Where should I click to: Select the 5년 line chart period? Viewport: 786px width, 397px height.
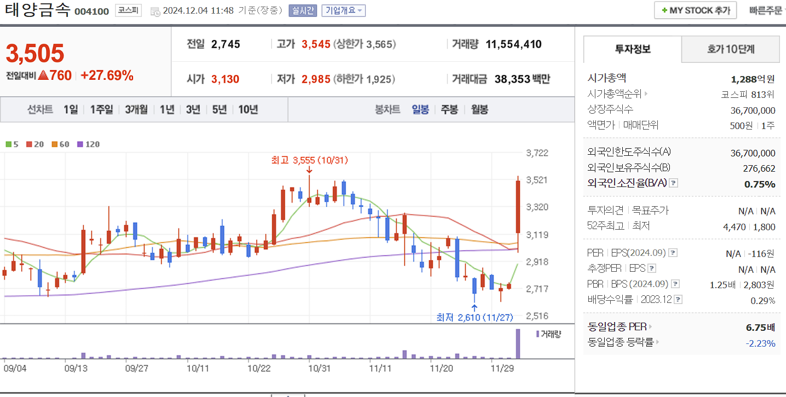click(219, 109)
